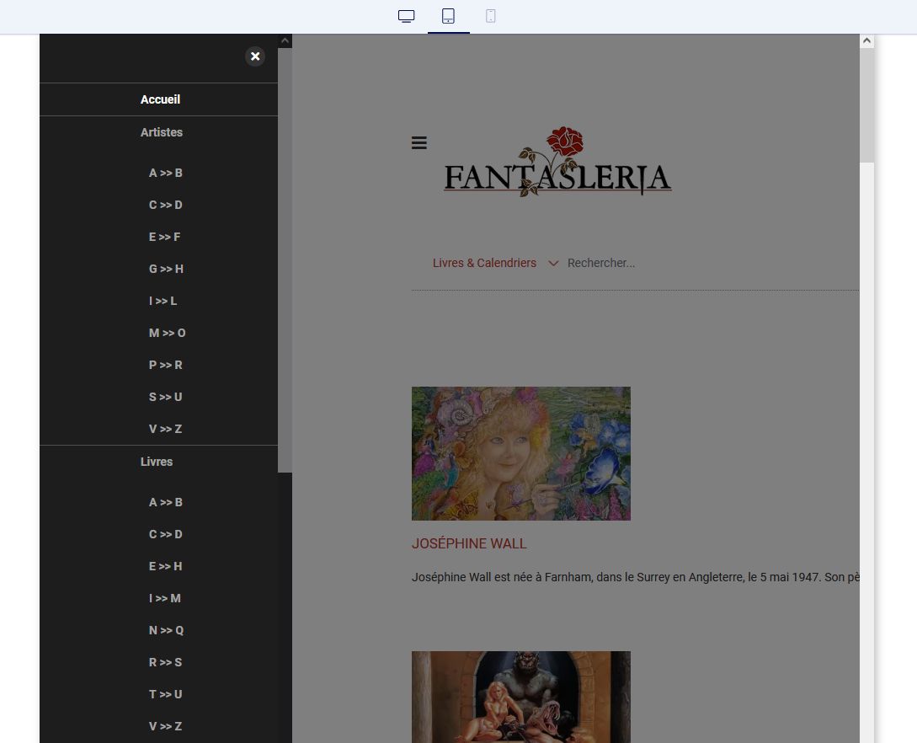The width and height of the screenshot is (917, 743).
Task: Click Joséphine Wall biography text
Action: [x=635, y=577]
